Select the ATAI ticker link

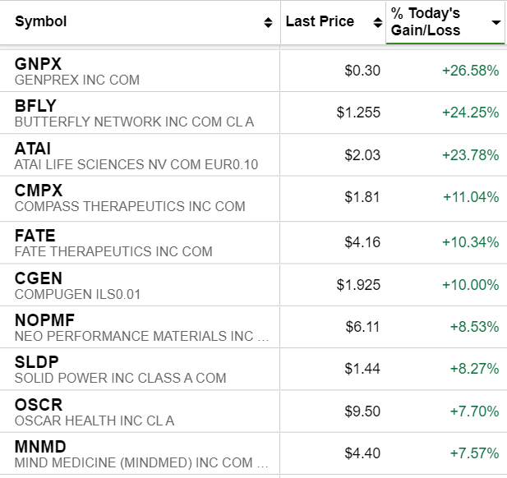point(33,149)
